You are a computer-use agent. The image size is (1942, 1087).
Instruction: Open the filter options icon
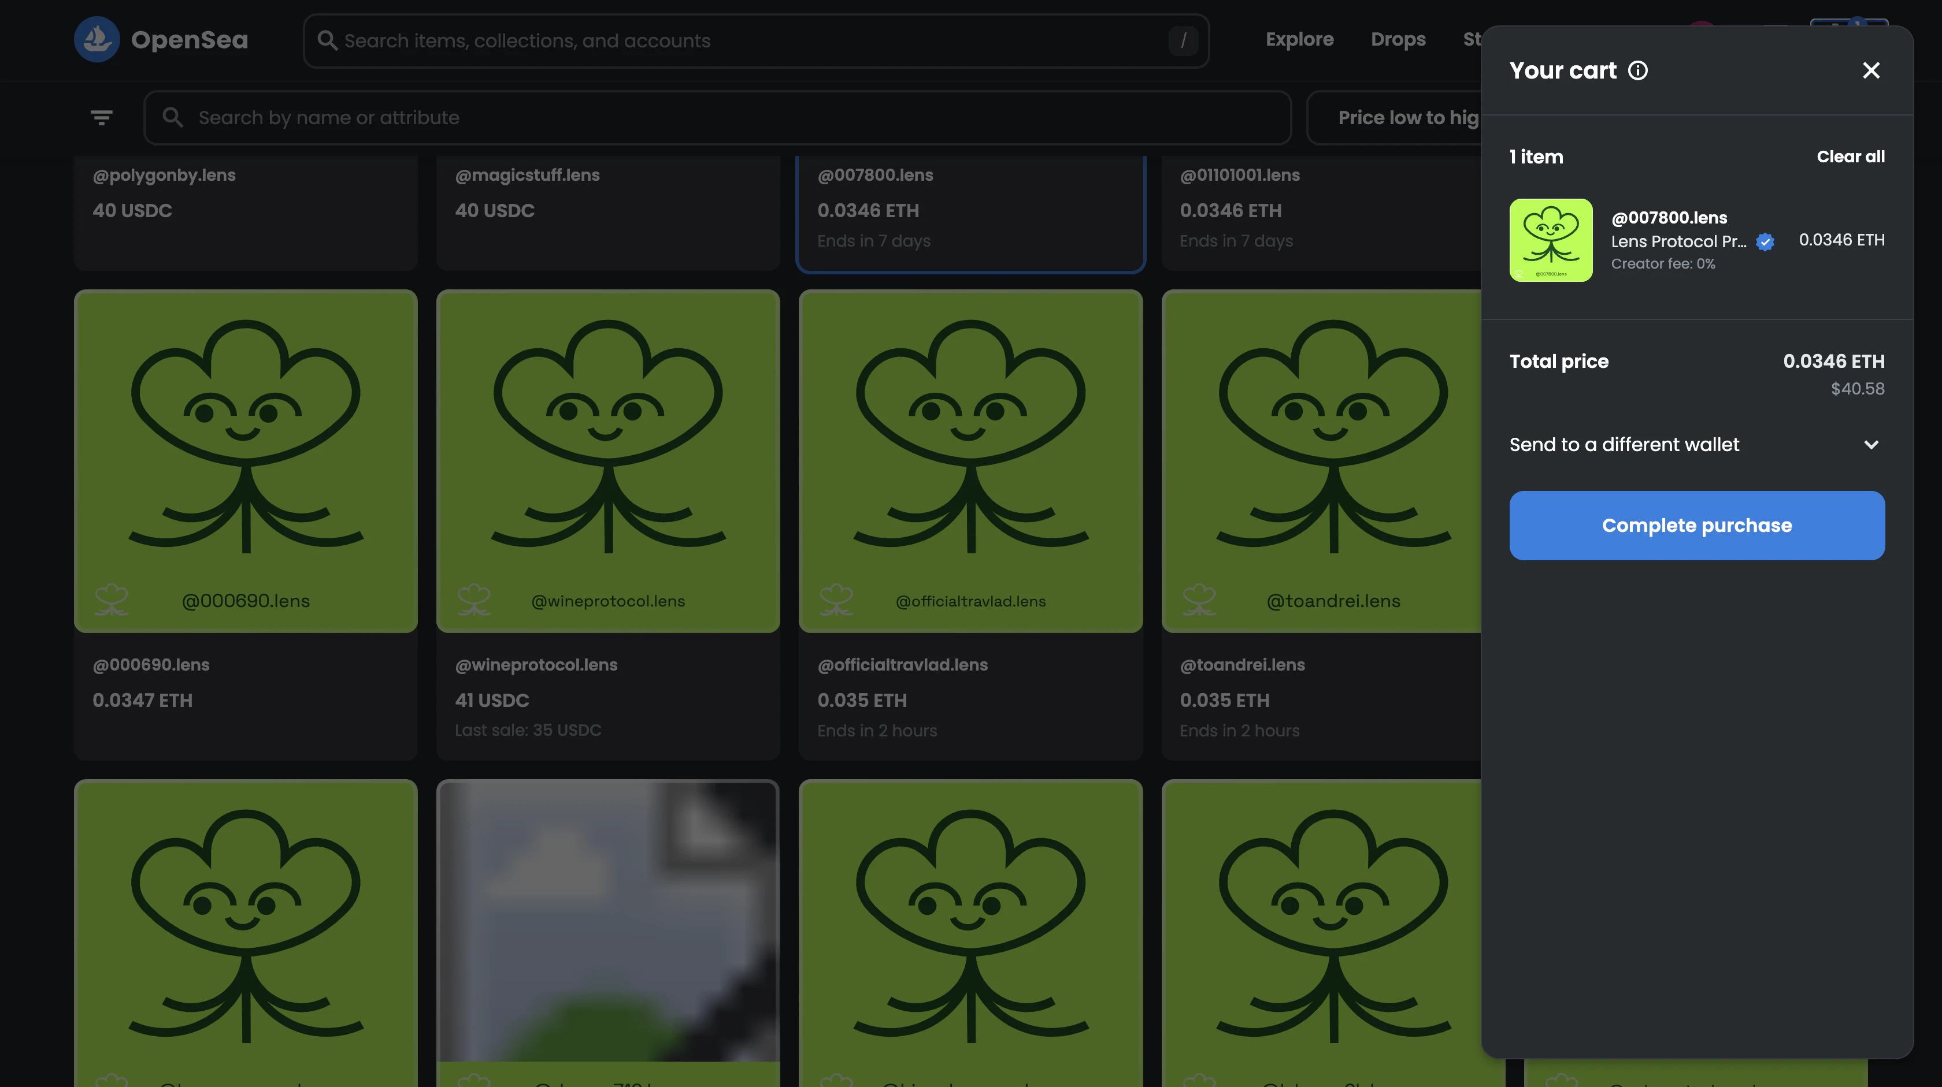click(102, 117)
